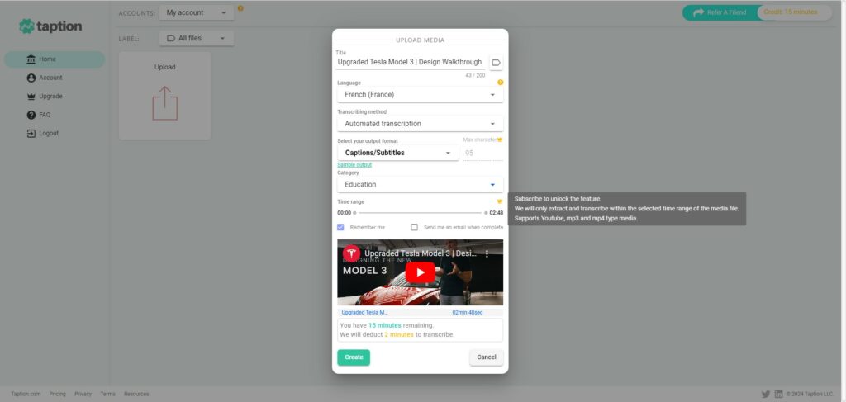This screenshot has width=846, height=402.
Task: Click the Account person icon
Action: click(31, 78)
